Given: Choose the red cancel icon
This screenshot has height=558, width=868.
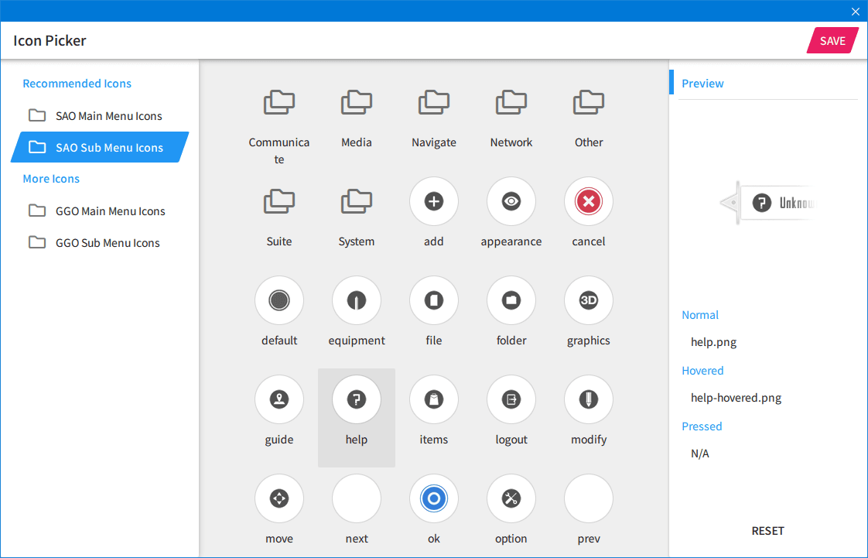Looking at the screenshot, I should tap(589, 201).
